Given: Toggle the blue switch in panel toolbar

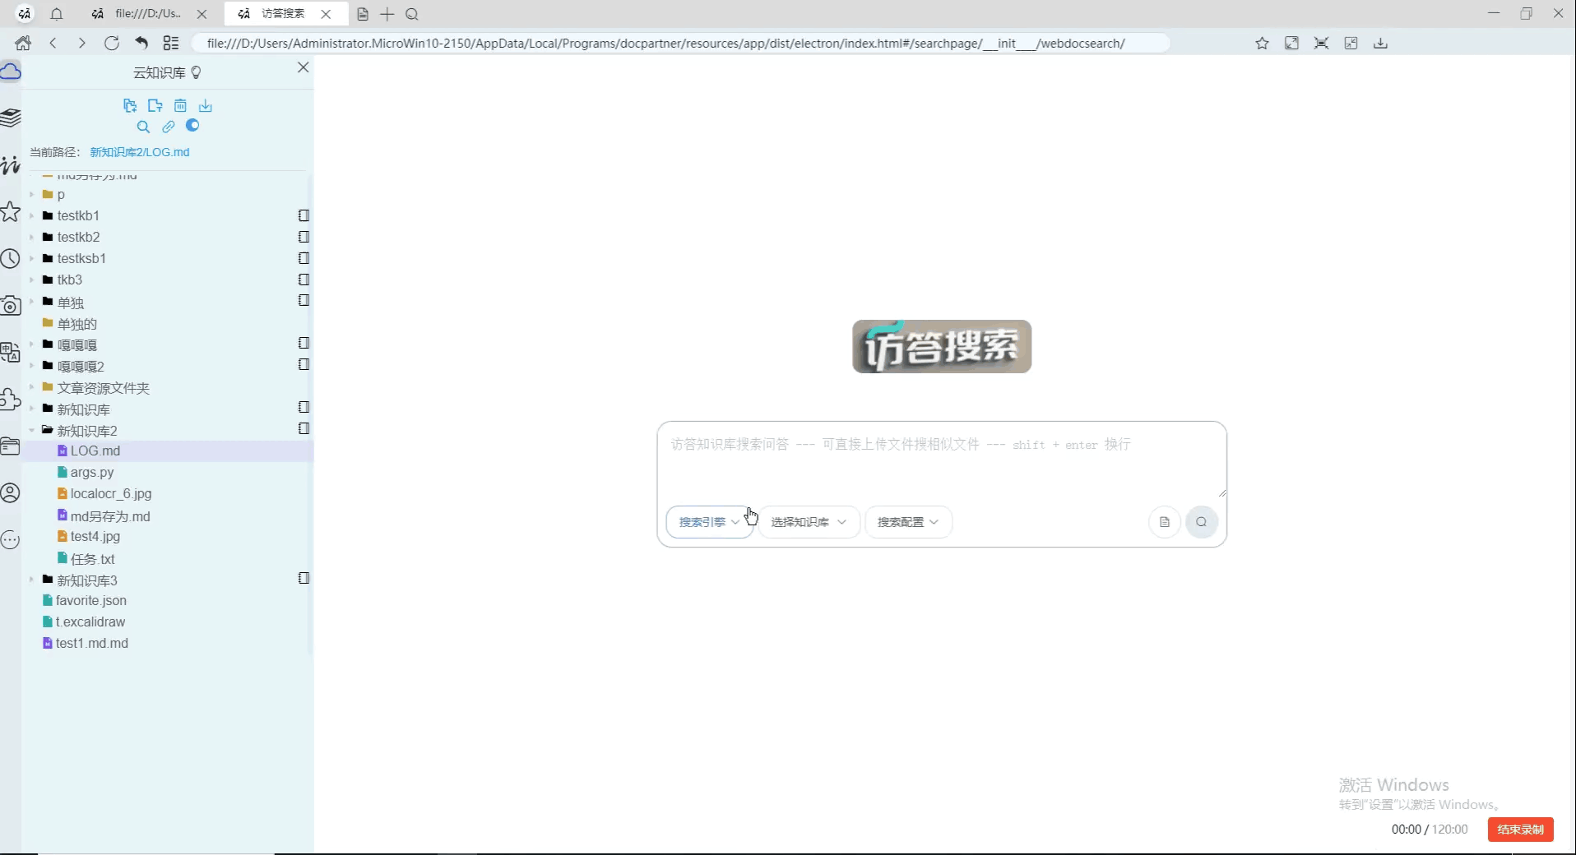Looking at the screenshot, I should (x=192, y=126).
